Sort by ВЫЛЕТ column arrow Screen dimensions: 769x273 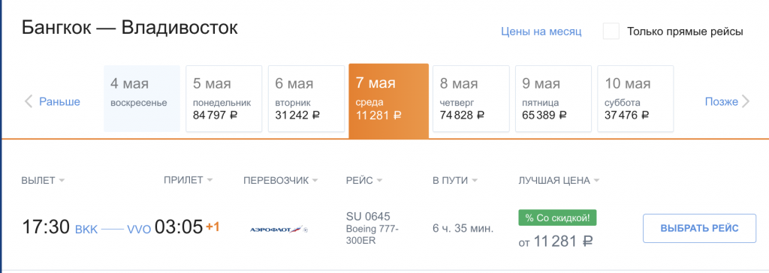coord(62,180)
